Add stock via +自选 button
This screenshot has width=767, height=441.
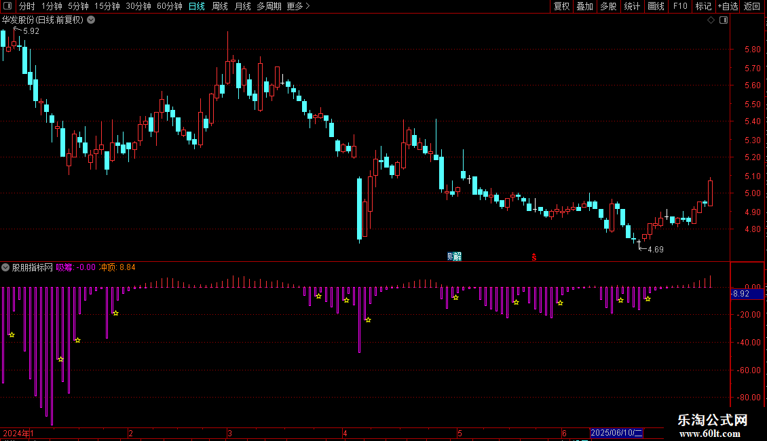coord(728,6)
